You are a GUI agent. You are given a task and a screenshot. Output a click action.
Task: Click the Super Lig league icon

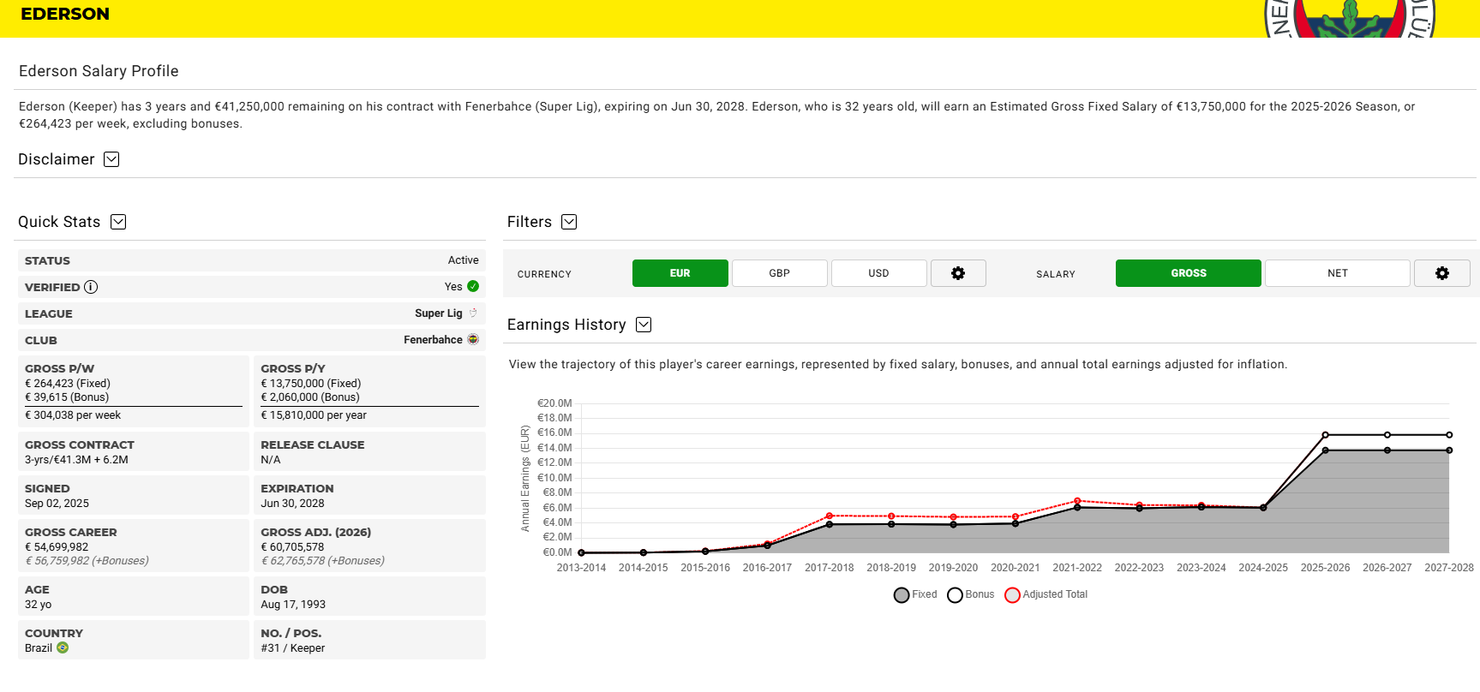click(473, 313)
